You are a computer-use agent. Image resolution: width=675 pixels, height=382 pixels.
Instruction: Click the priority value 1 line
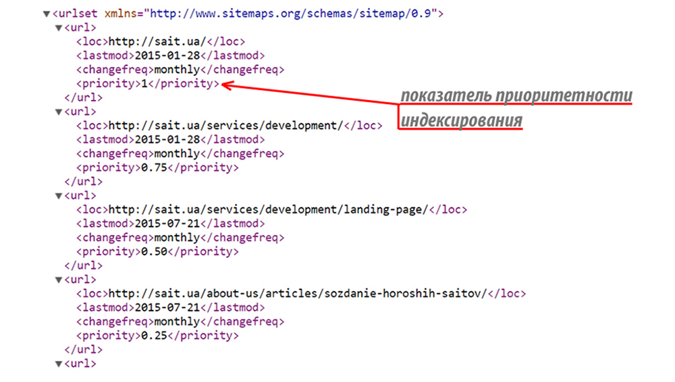[x=147, y=84]
